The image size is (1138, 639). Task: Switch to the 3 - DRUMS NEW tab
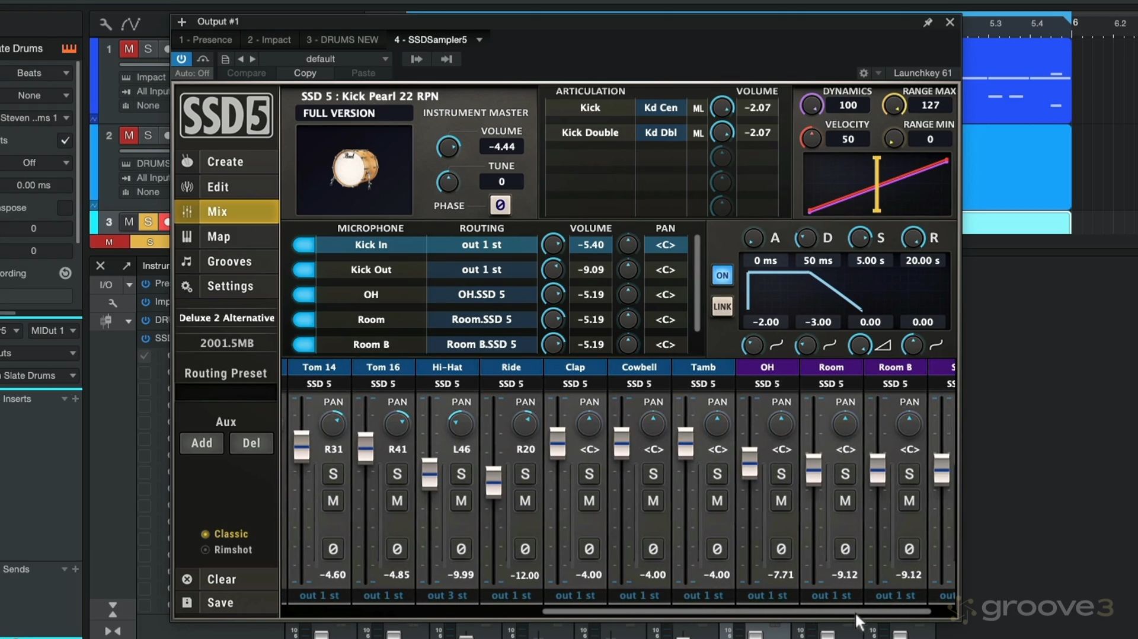click(342, 40)
